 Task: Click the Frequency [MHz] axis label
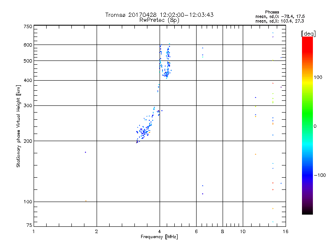click(159, 237)
